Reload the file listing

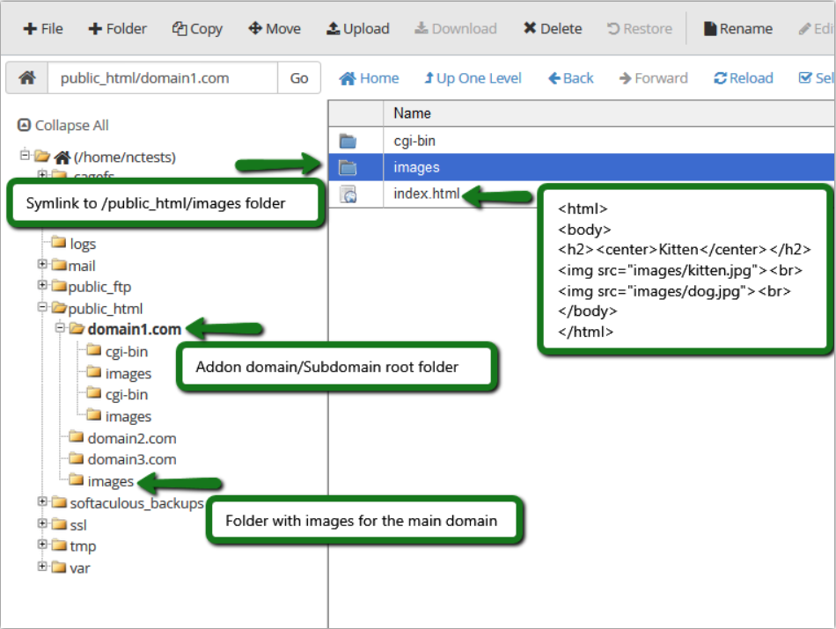744,78
